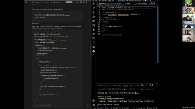Select the SpellDetails.jsx editor tab
This screenshot has height=109, width=195.
pyautogui.click(x=104, y=3)
